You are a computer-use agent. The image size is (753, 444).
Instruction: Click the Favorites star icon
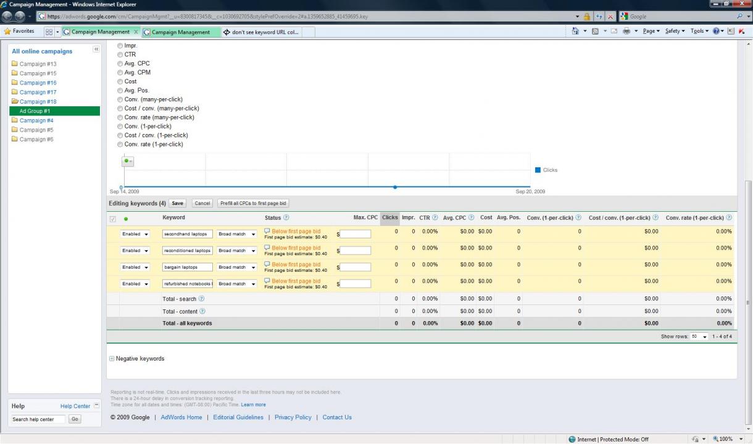[7, 31]
